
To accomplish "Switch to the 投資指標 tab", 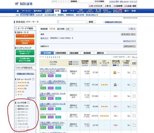I will click(87, 53).
